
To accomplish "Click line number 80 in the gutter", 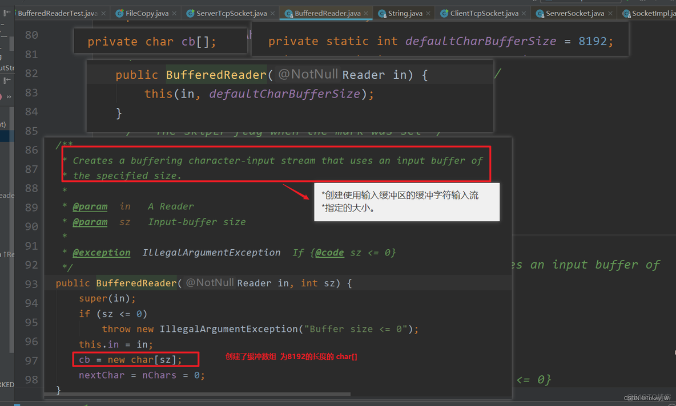I will 31,35.
